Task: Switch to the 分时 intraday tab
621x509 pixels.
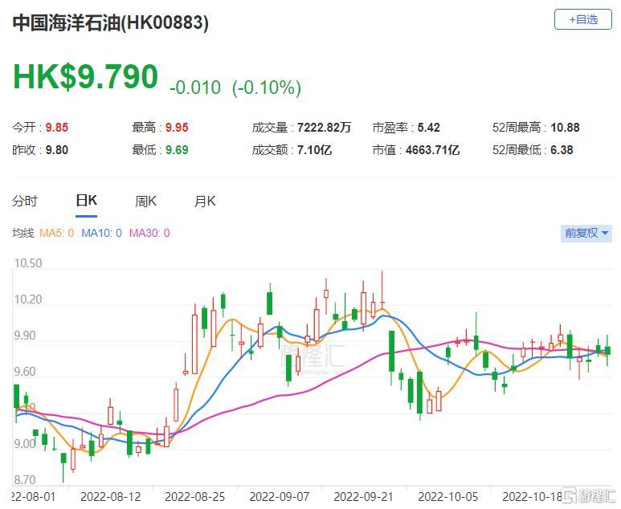Action: coord(25,201)
